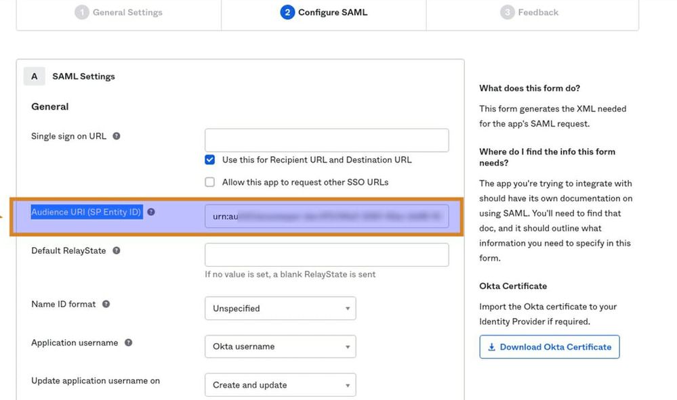Switch to the Feedback step tab
Viewport: 677px width, 400px height.
coord(538,12)
